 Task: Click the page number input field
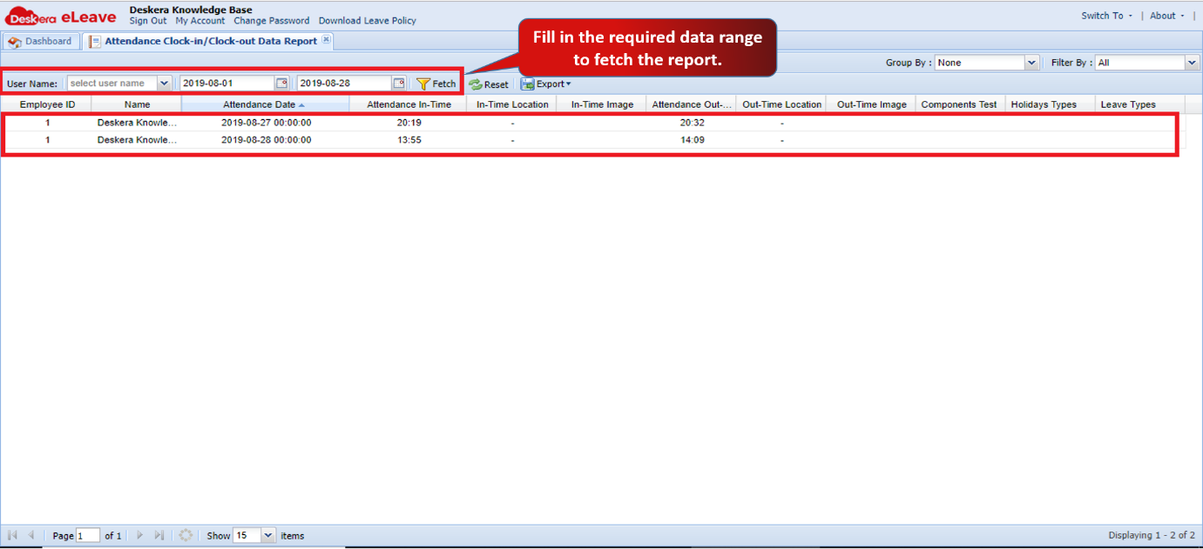pyautogui.click(x=88, y=535)
